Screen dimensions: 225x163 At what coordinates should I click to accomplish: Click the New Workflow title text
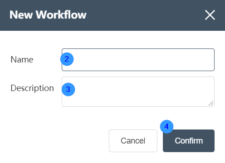48,15
